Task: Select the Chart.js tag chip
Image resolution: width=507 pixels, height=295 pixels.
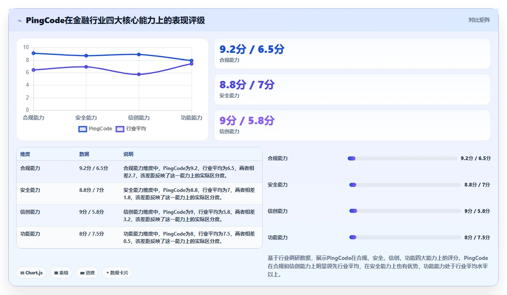Action: coord(31,273)
